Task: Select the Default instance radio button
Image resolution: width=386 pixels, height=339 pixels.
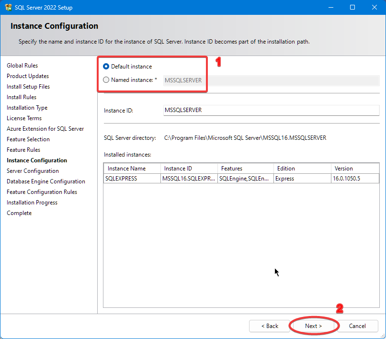Action: tap(106, 67)
